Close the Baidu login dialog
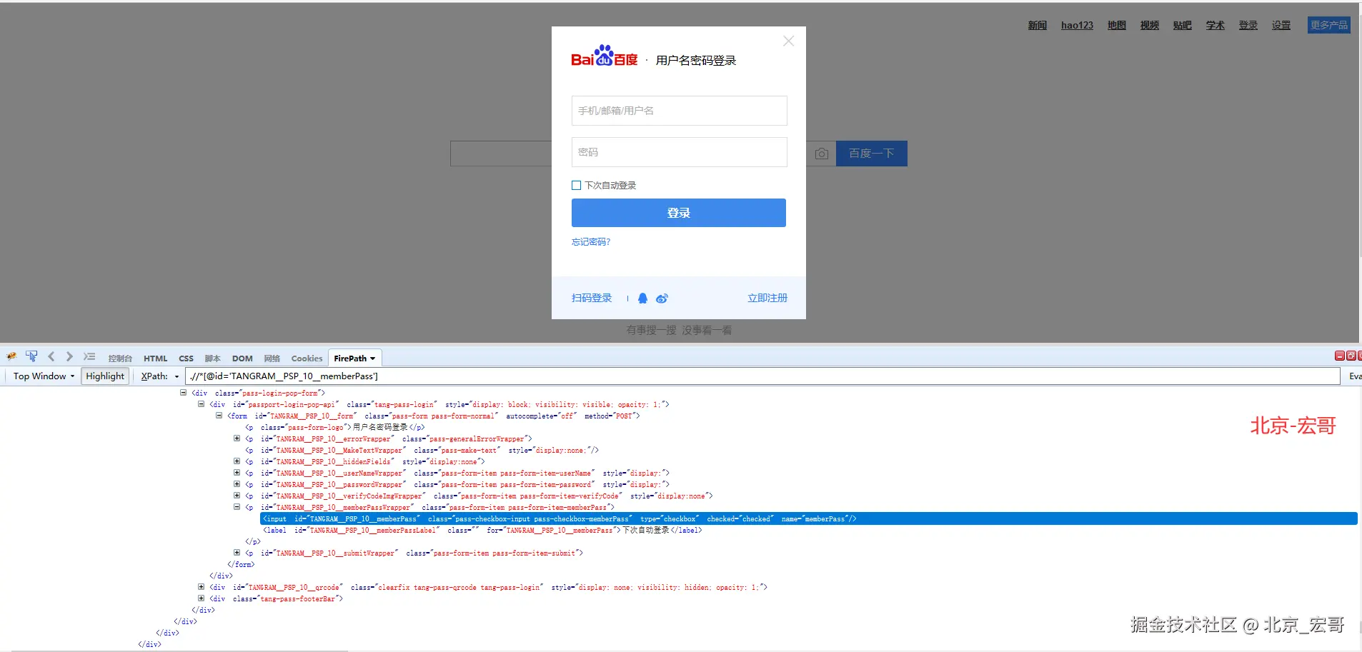Screen dimensions: 1362x652 click(x=788, y=41)
